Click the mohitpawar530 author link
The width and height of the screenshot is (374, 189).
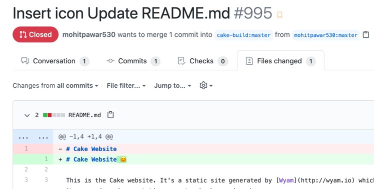[89, 35]
